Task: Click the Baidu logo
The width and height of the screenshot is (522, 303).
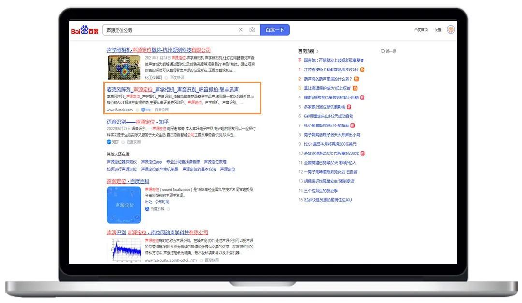Action: click(85, 30)
